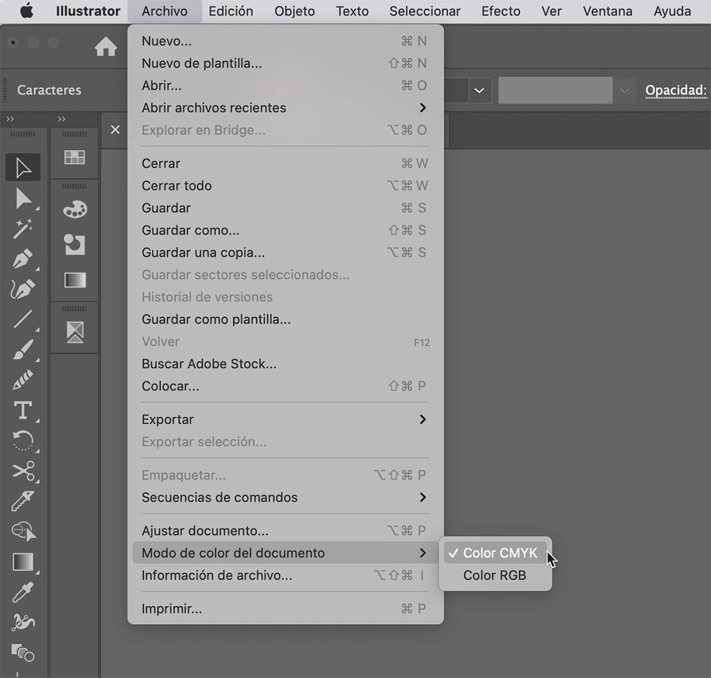Click the Caracteres panel label
Viewport: 711px width, 678px height.
[x=49, y=90]
